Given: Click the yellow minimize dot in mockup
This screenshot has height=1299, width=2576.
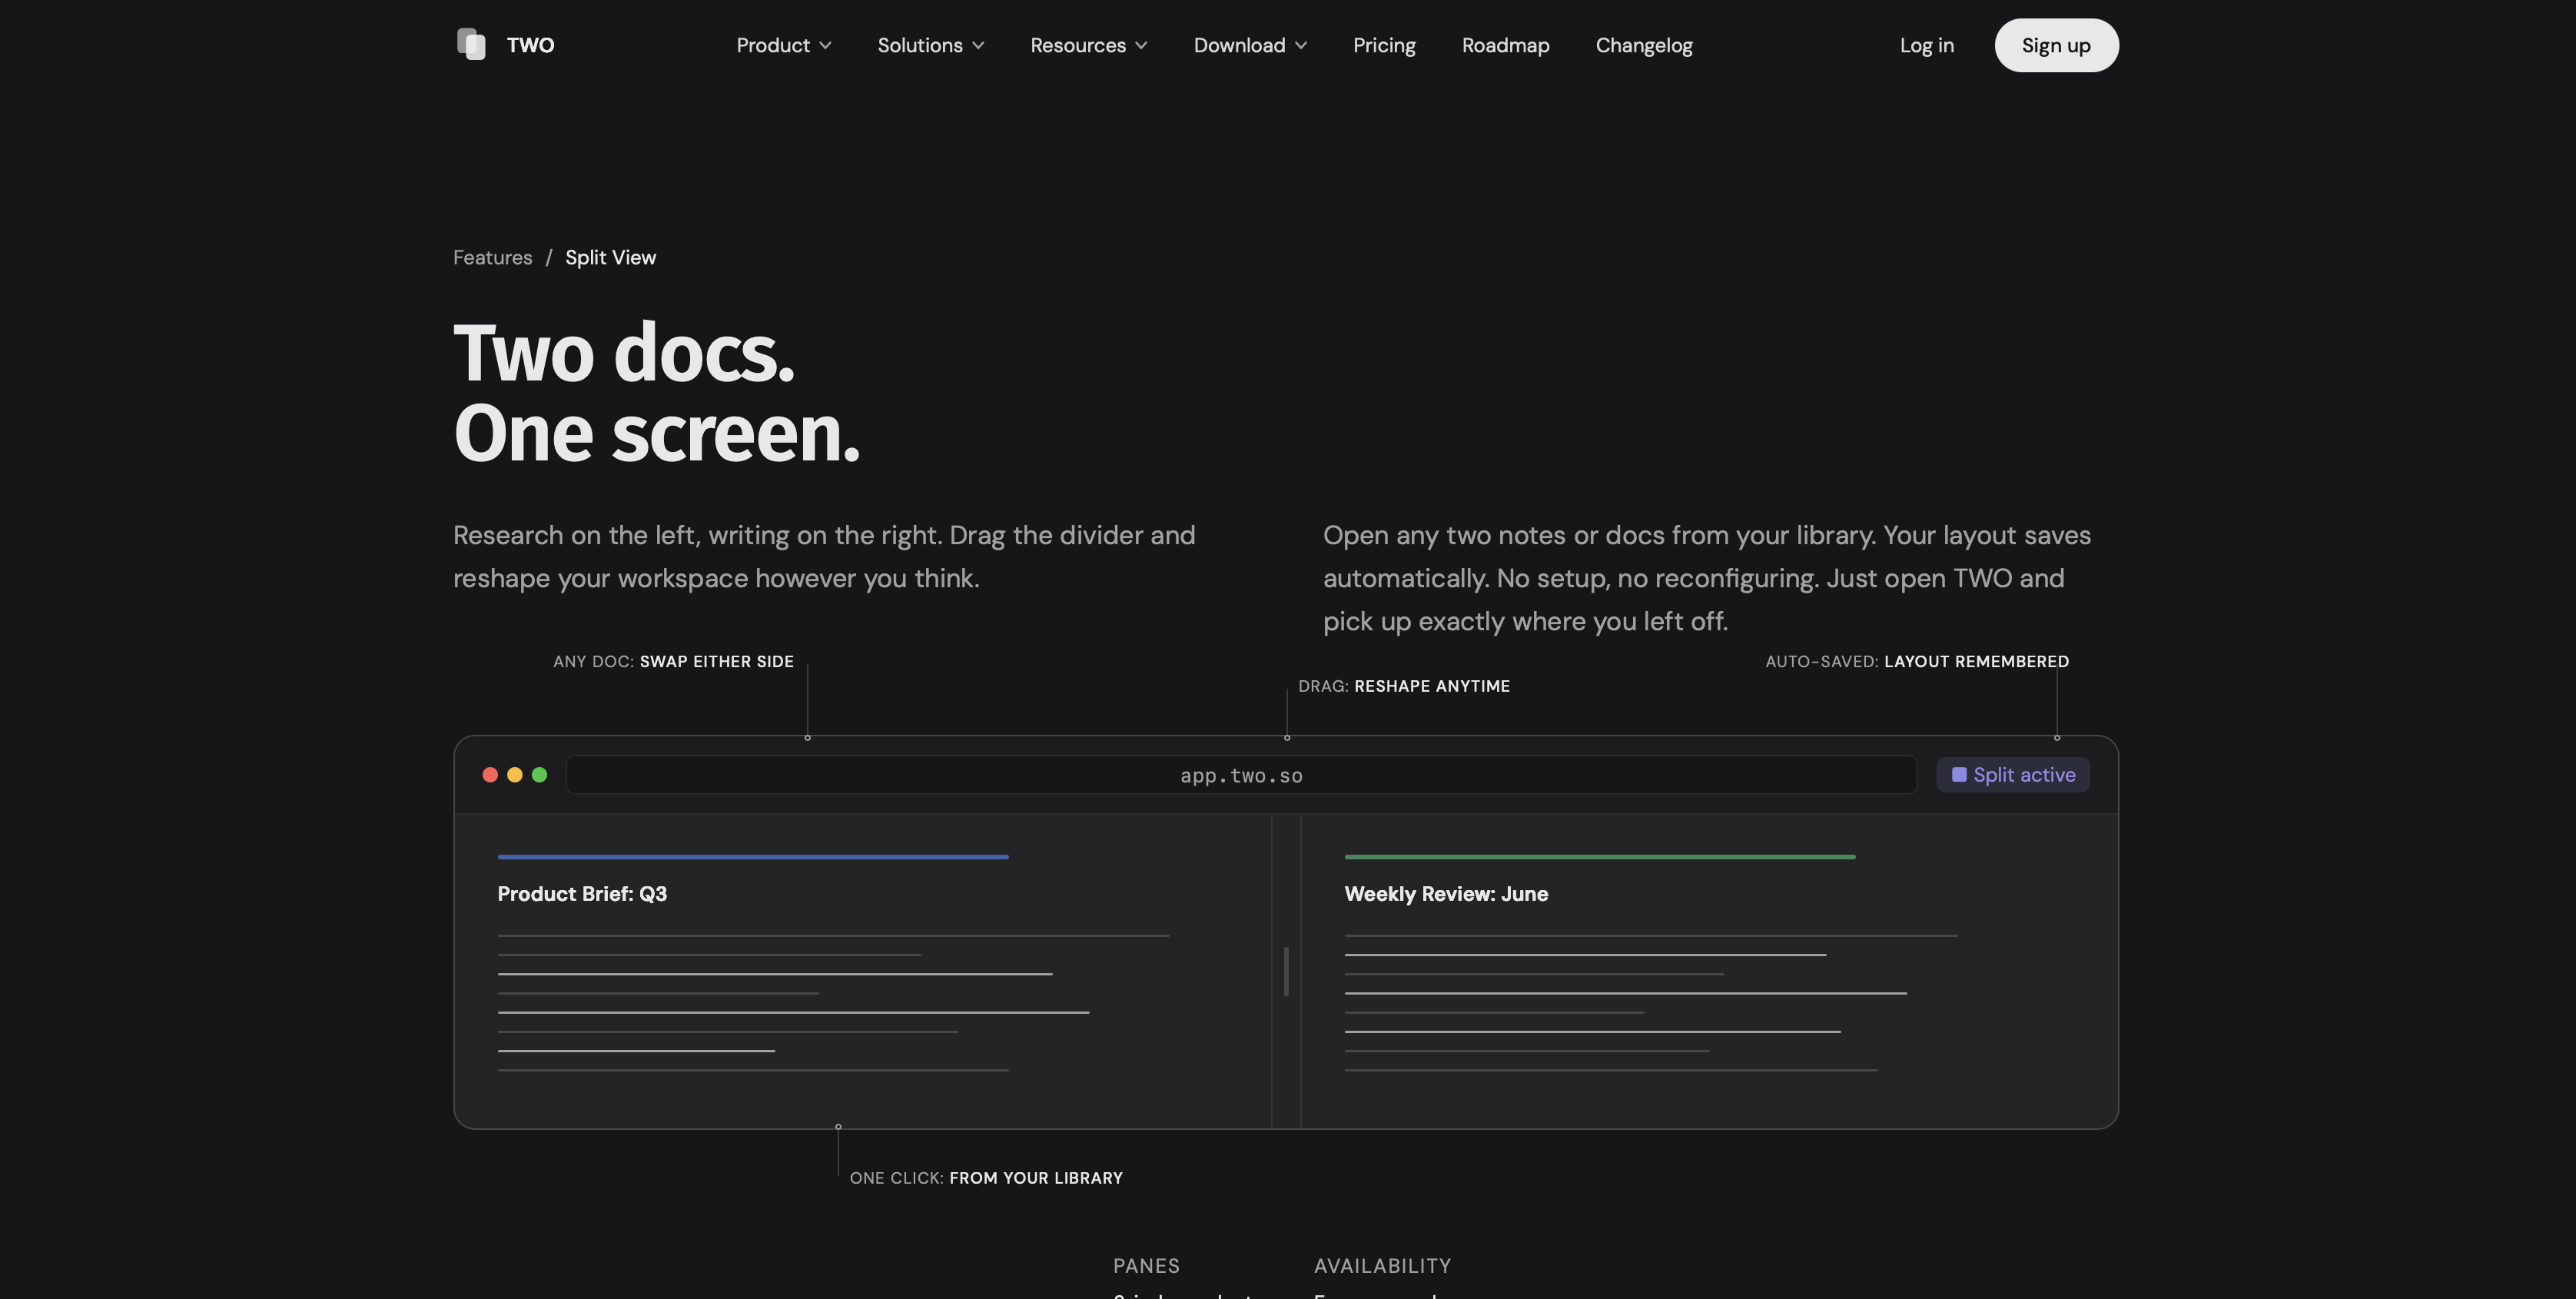Looking at the screenshot, I should click(x=514, y=775).
